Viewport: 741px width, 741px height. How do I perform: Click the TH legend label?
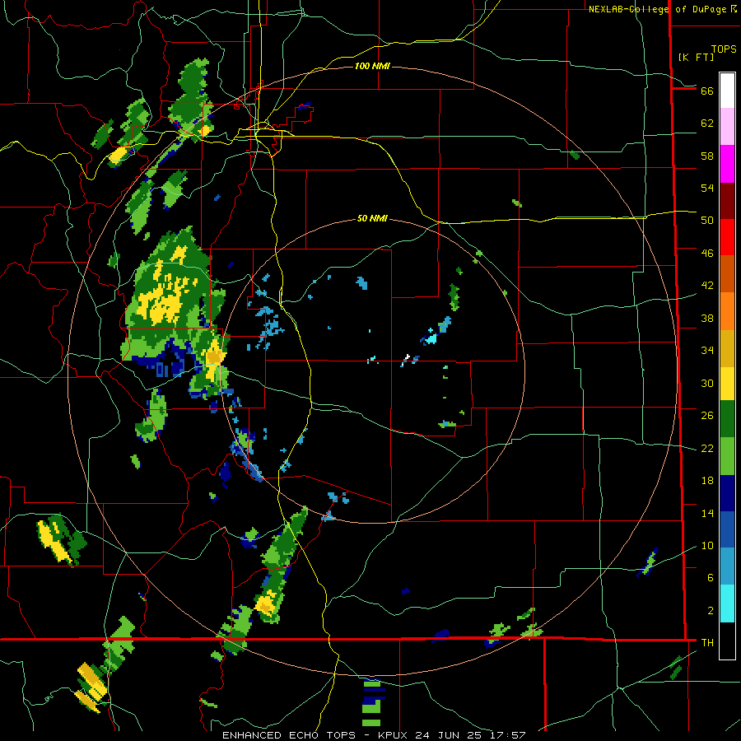point(707,643)
